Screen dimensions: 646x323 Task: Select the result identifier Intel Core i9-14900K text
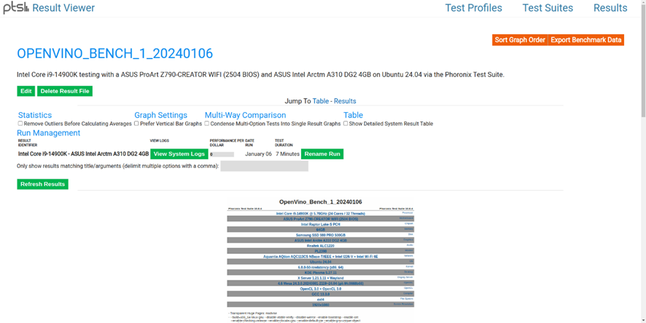(x=83, y=154)
